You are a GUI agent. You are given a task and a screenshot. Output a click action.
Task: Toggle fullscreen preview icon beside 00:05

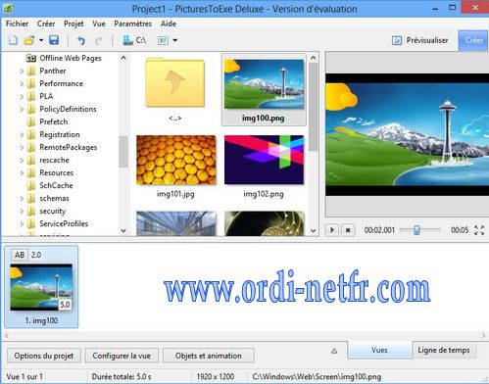[x=479, y=230]
